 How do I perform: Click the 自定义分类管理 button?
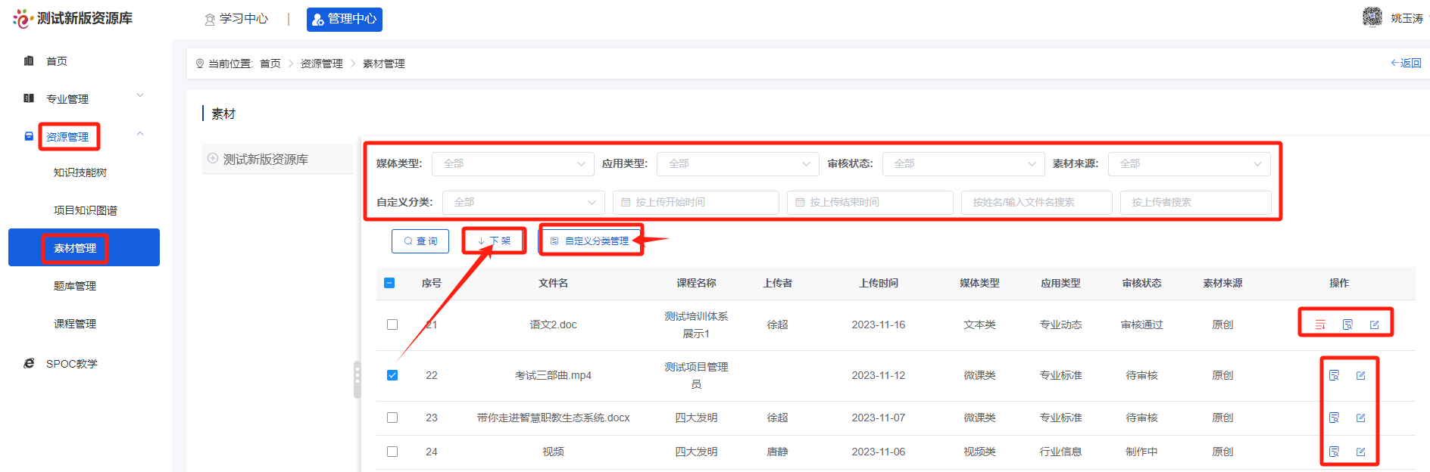[x=590, y=241]
